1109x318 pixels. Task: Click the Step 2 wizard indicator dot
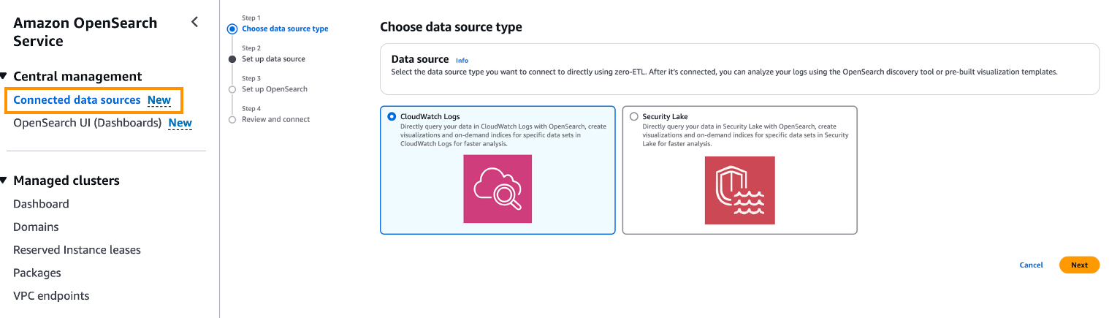coord(232,59)
